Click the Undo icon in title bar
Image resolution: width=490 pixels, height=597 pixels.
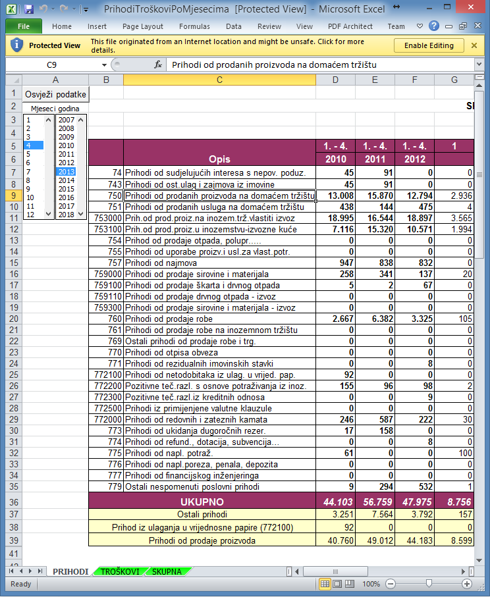click(43, 9)
